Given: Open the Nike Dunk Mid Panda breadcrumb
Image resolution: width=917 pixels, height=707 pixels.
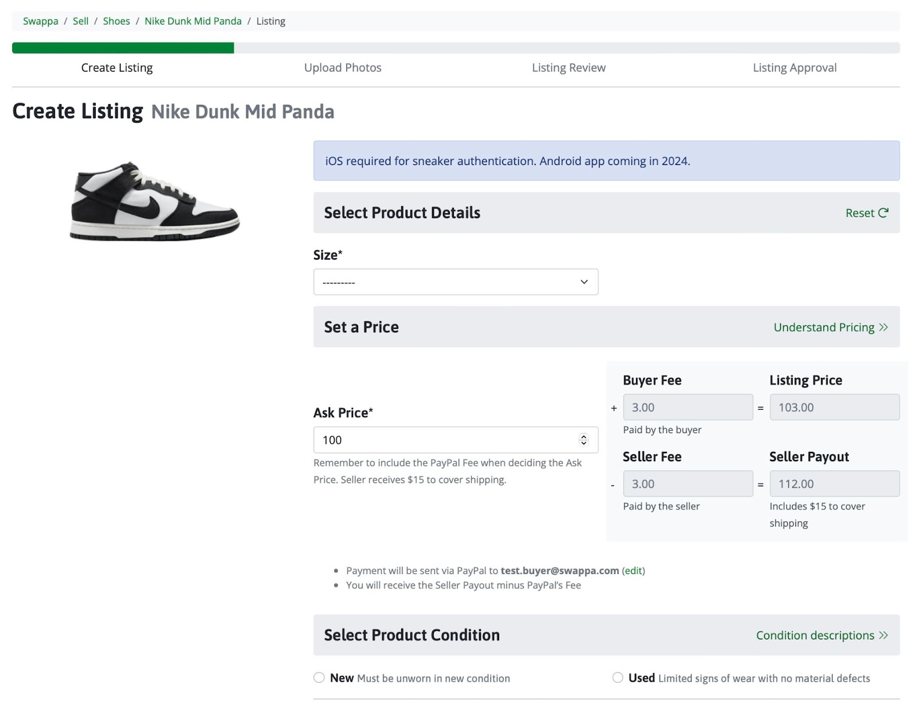Looking at the screenshot, I should [193, 21].
